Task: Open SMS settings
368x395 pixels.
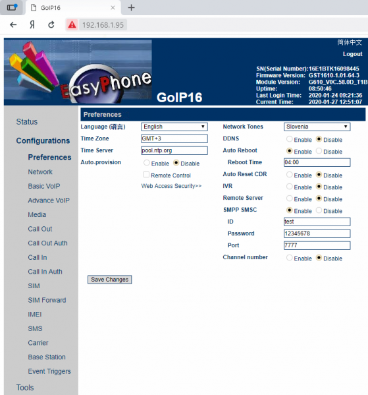Action: (35, 328)
